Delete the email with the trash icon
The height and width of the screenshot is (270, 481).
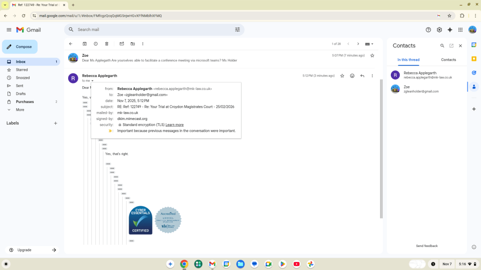click(107, 44)
